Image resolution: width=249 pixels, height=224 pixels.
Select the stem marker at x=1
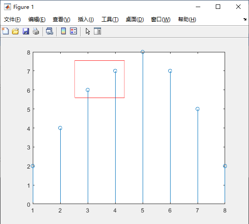[x=33, y=166]
